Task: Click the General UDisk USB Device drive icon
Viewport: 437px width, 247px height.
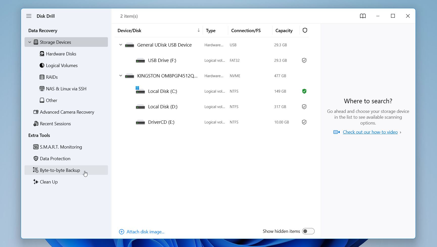Action: click(129, 45)
